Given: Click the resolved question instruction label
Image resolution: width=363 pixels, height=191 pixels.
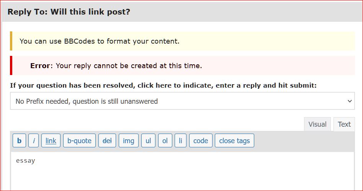Looking at the screenshot, I should point(163,85).
